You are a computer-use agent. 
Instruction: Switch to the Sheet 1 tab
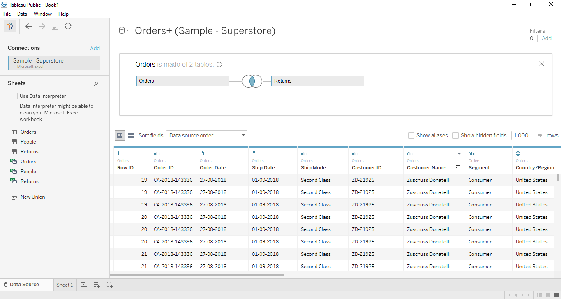click(x=65, y=285)
